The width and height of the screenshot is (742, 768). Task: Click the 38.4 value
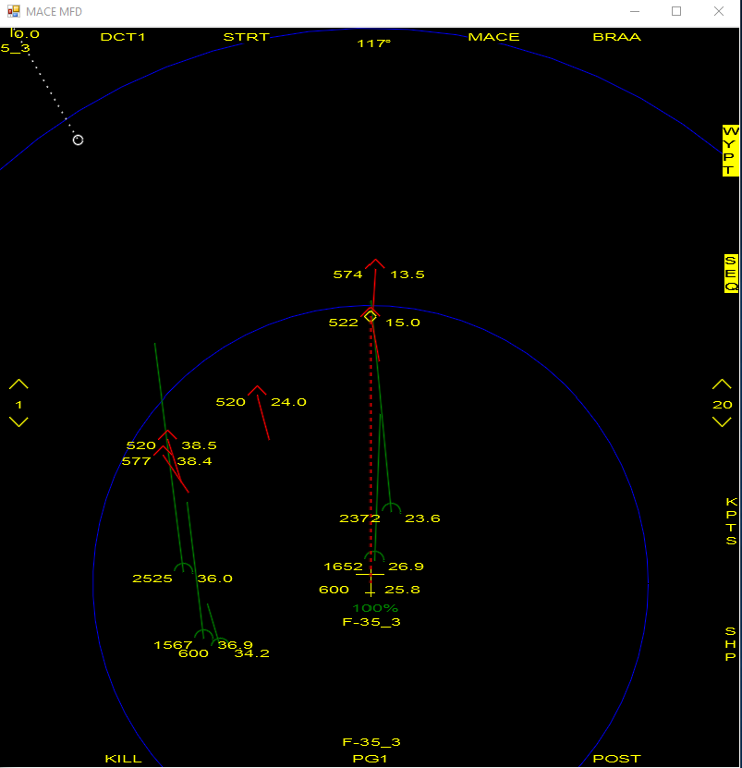tap(194, 461)
